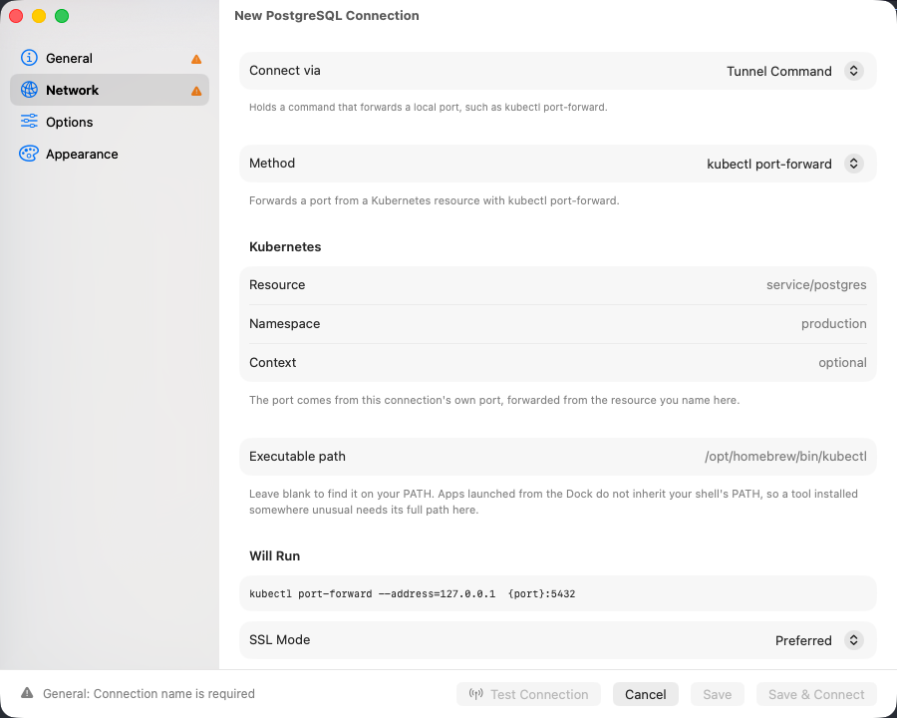The image size is (897, 718).
Task: Click the Context optional field
Action: point(558,363)
